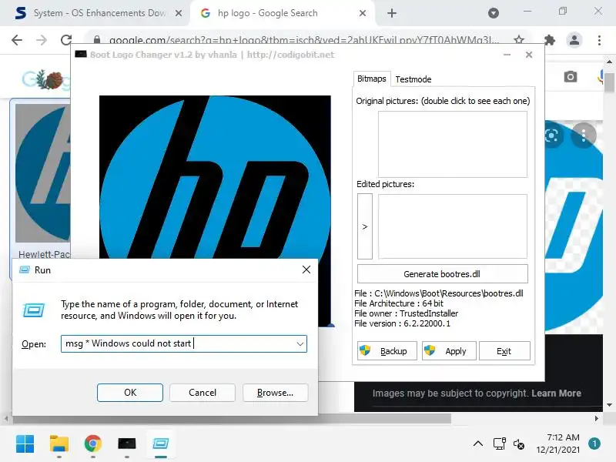Open the three-dot options on image preview

tap(584, 136)
